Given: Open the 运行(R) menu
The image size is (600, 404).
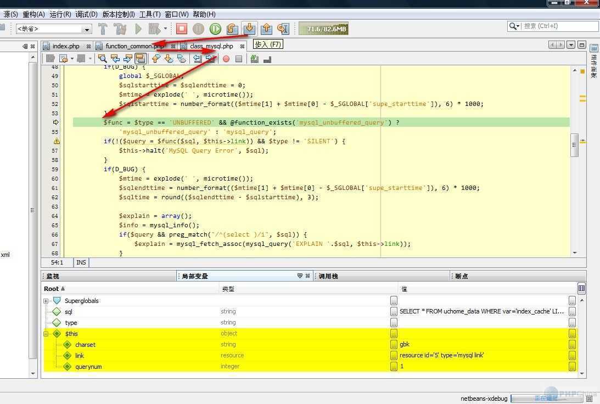Looking at the screenshot, I should (60, 14).
